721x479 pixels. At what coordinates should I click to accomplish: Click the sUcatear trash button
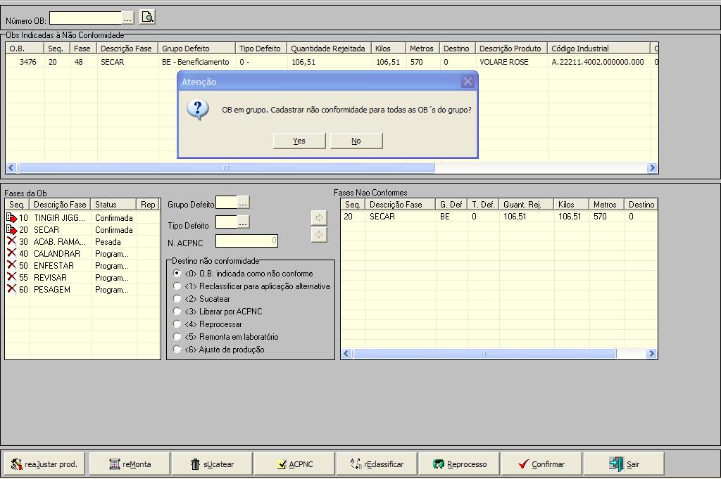212,464
